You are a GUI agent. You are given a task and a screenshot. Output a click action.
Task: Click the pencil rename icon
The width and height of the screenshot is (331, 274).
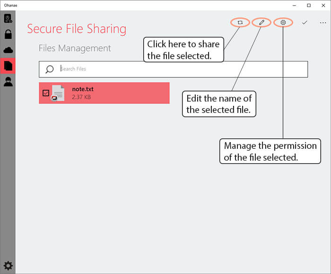(261, 22)
